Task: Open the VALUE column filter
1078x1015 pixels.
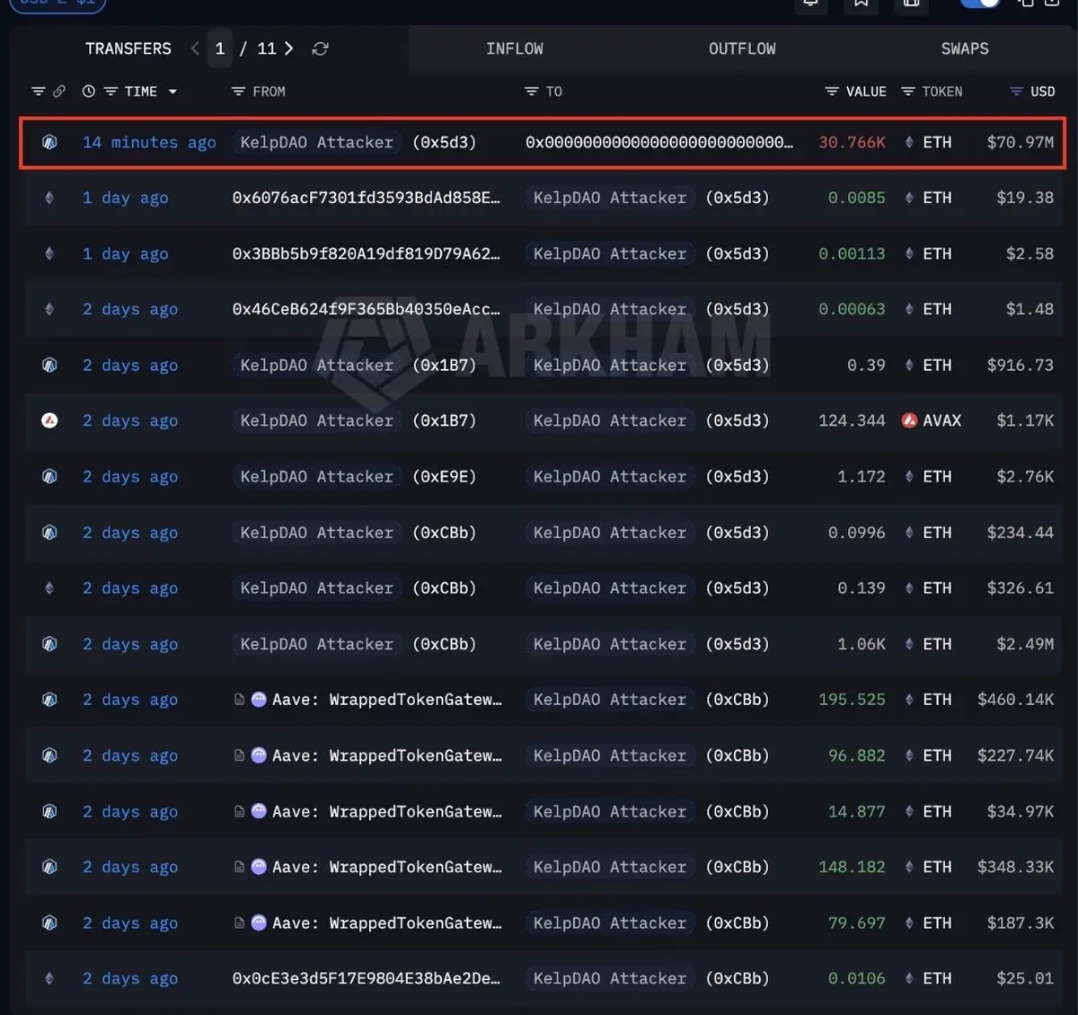Action: pyautogui.click(x=832, y=92)
